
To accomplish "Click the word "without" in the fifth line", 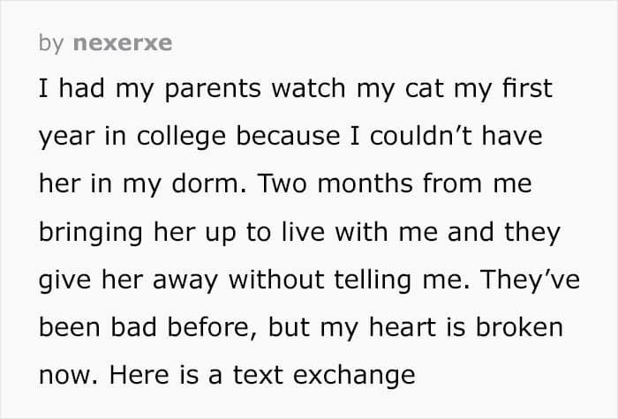I will pyautogui.click(x=276, y=280).
